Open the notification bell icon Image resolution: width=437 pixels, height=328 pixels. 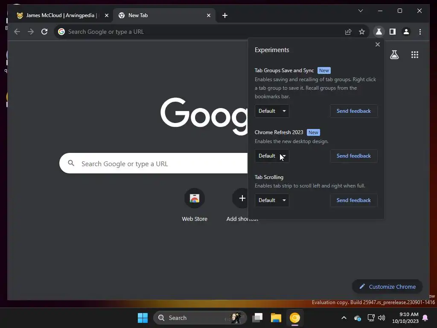point(425,318)
